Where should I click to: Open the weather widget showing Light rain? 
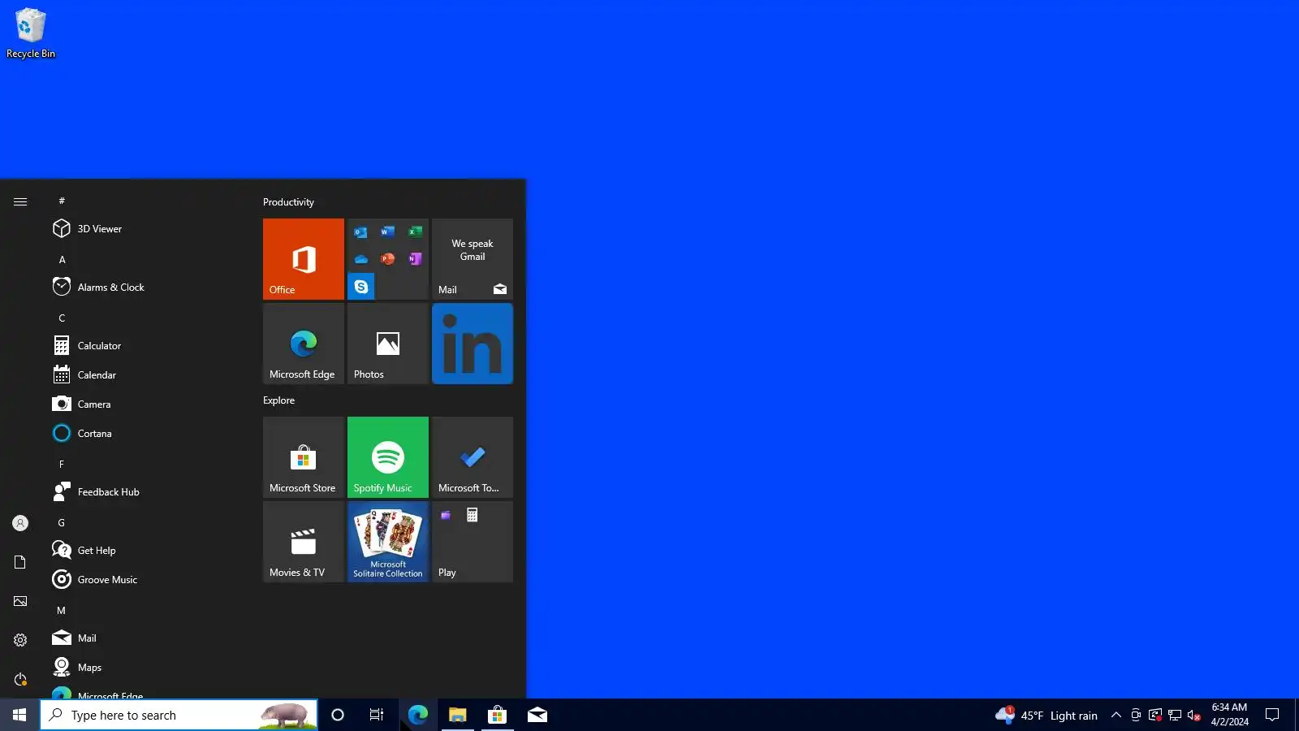pos(1047,715)
